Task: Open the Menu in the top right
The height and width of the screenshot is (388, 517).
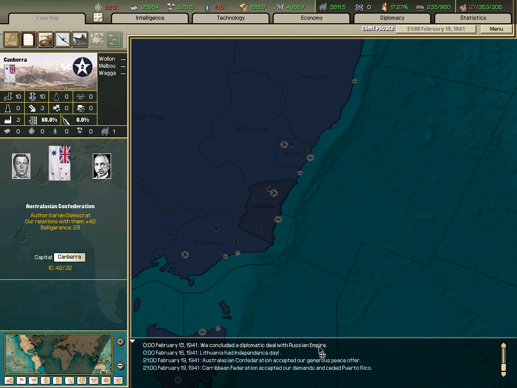Action: coord(497,29)
